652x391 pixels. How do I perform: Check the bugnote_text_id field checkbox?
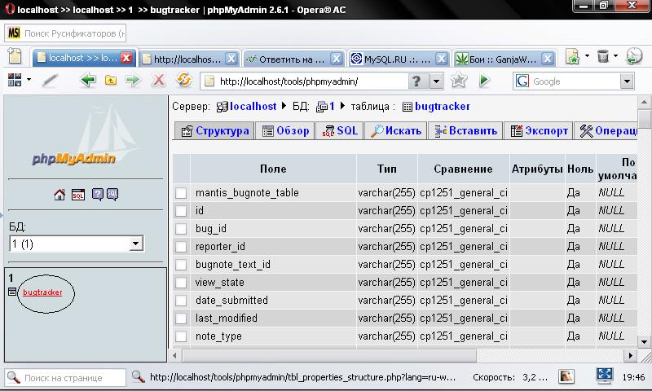181,265
